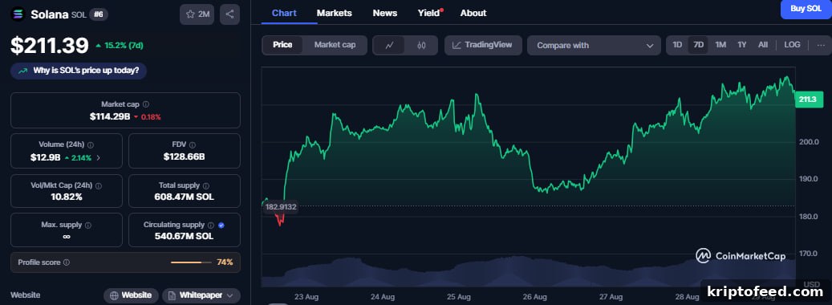The width and height of the screenshot is (832, 305).
Task: Click the $211.39 price text
Action: pyautogui.click(x=50, y=46)
